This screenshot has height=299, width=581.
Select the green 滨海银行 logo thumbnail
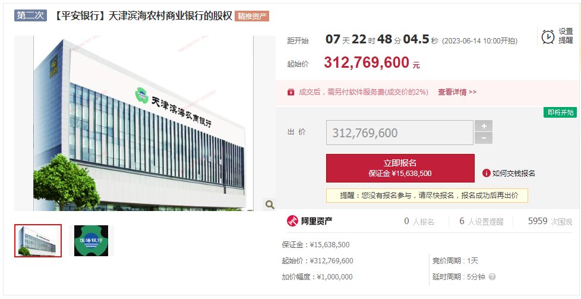tap(91, 241)
